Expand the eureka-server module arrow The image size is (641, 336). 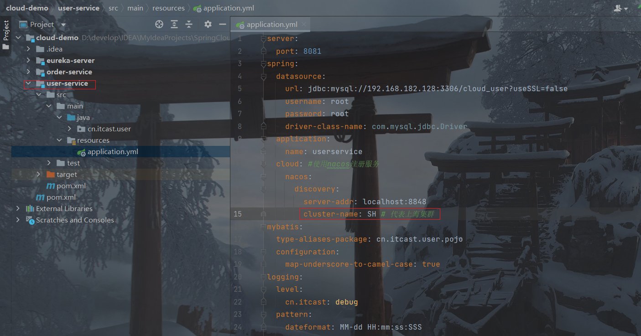click(x=28, y=60)
